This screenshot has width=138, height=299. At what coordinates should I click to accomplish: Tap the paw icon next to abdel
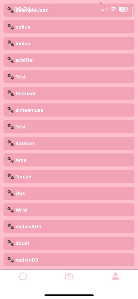11,243
